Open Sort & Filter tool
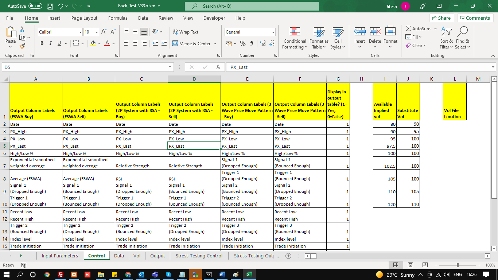Screen dimensions: 498x280 pos(446,38)
